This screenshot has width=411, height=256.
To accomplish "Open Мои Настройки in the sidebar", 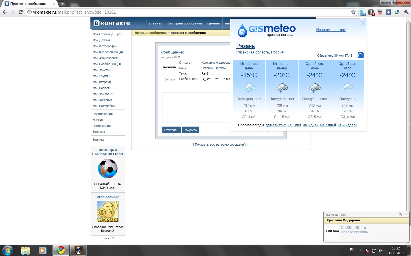I will pyautogui.click(x=104, y=106).
